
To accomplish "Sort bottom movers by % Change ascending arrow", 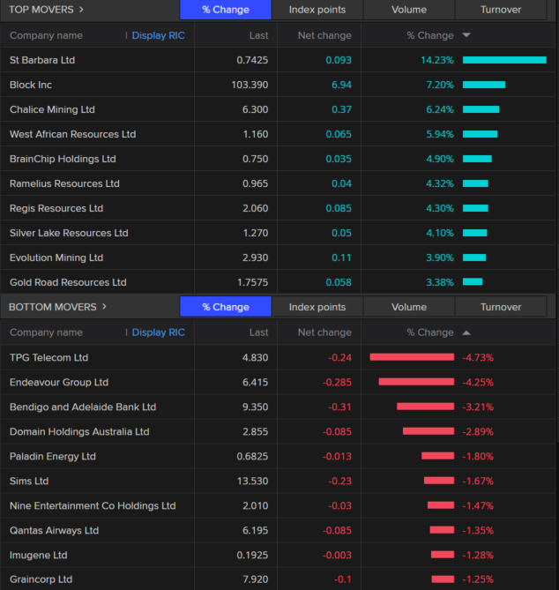I will tap(466, 332).
